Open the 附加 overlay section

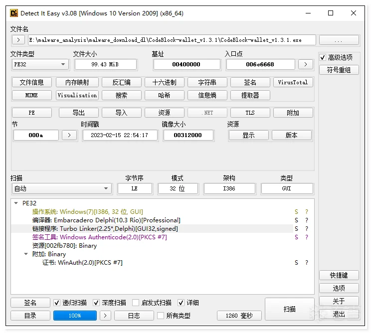coord(293,113)
